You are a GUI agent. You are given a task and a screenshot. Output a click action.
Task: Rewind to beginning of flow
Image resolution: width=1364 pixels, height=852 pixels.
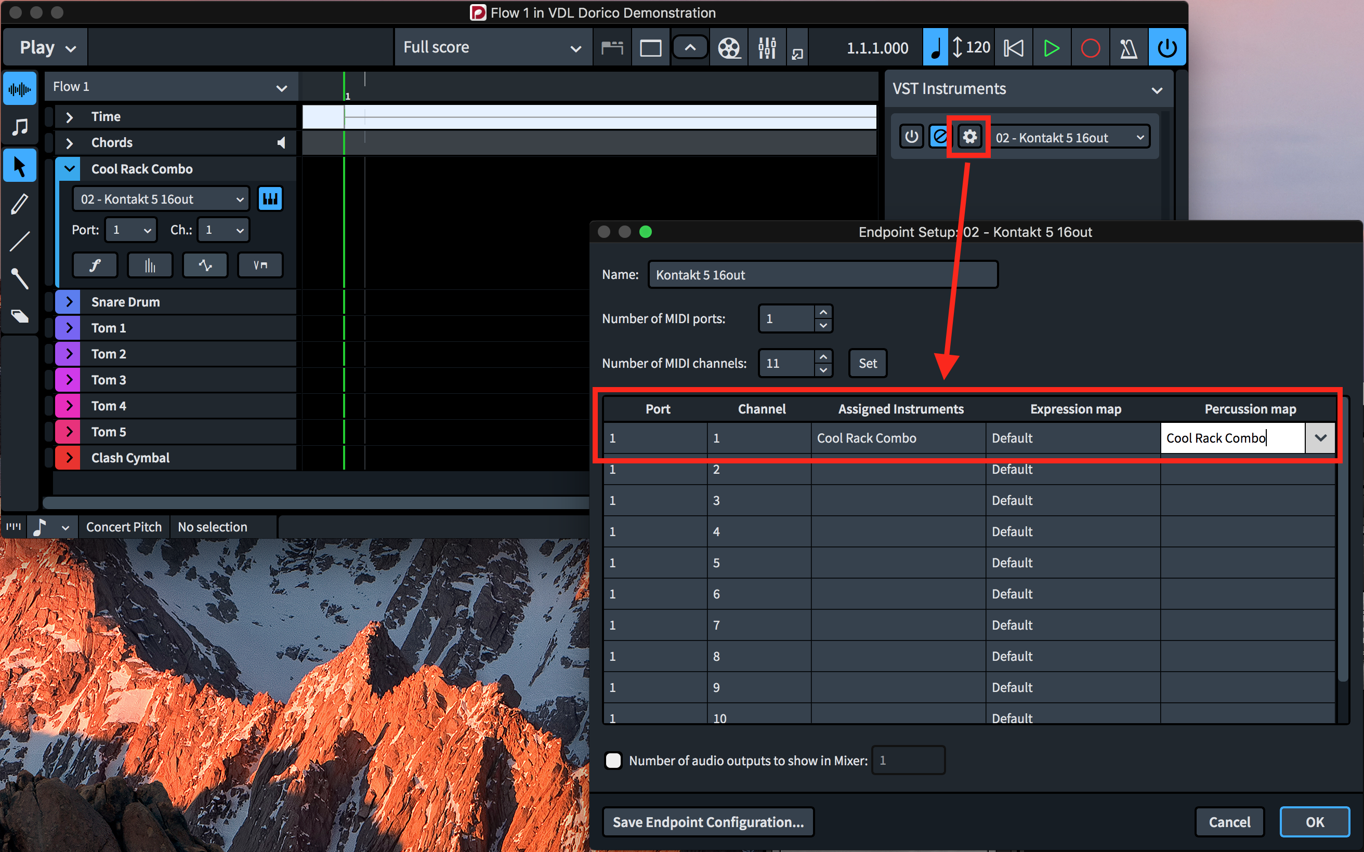(x=1013, y=48)
